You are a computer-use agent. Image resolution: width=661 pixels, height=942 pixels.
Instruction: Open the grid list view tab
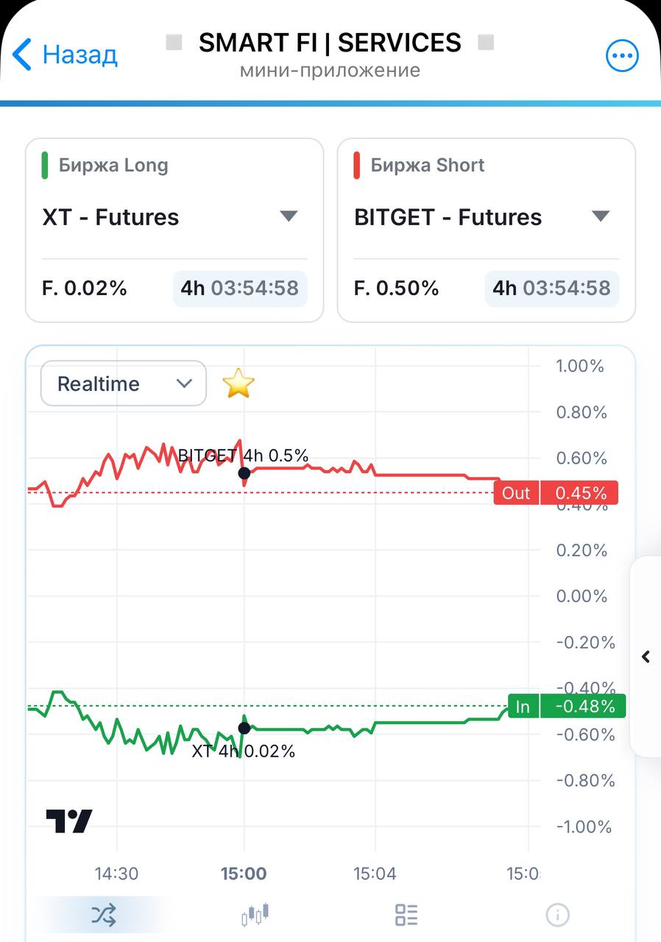click(x=406, y=915)
